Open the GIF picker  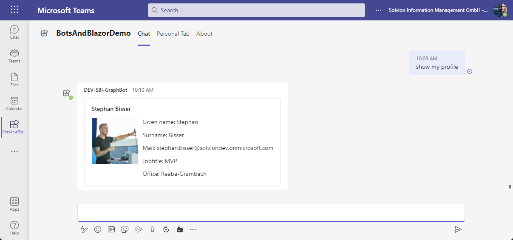pos(111,229)
